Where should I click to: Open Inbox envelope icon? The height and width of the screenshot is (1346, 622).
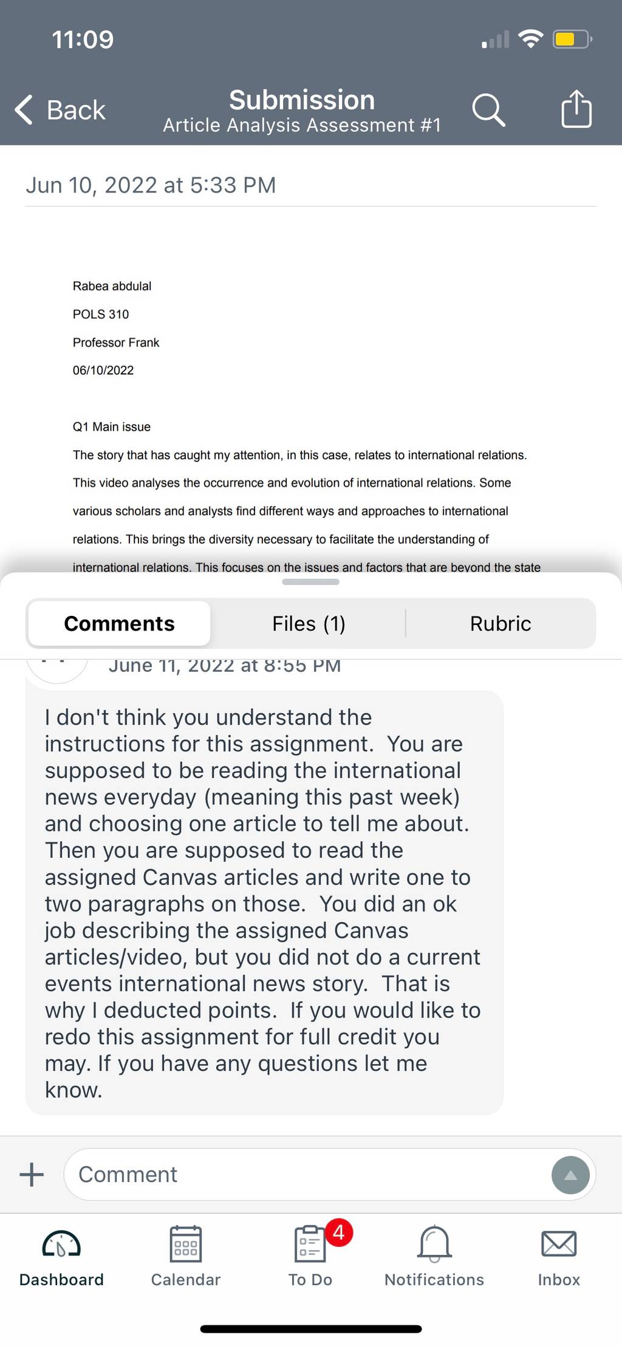[559, 1243]
